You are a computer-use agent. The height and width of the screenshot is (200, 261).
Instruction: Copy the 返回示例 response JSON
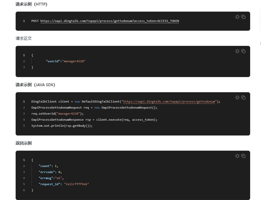(243, 156)
